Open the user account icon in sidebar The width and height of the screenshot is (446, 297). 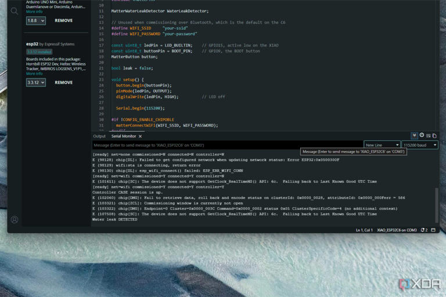(15, 220)
